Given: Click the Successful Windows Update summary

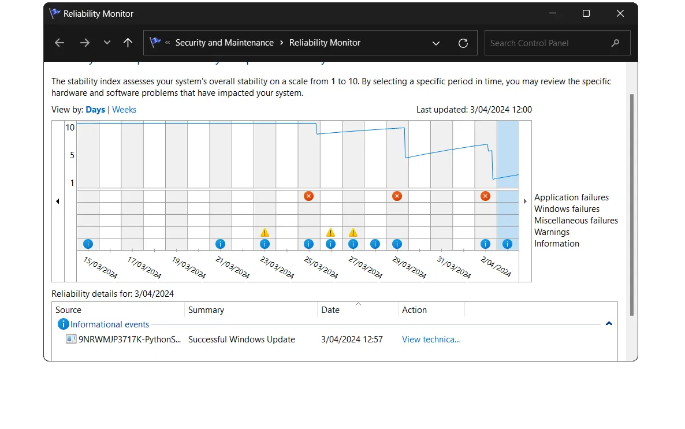Looking at the screenshot, I should tap(241, 340).
